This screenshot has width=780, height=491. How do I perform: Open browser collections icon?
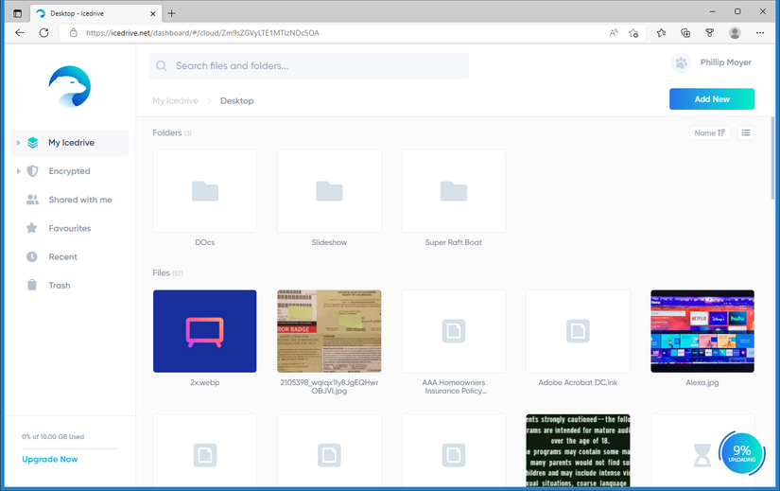point(685,33)
